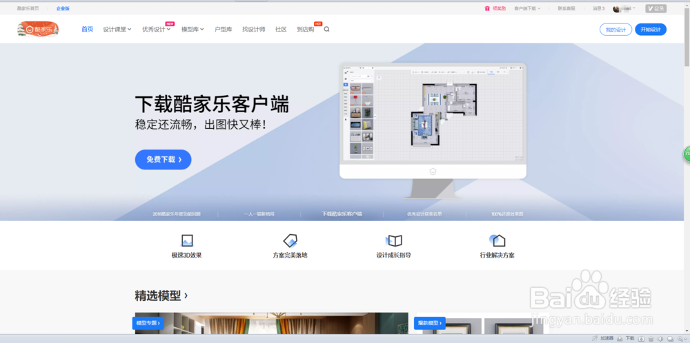This screenshot has width=690, height=343.
Task: Click the 设计成长指导 book icon
Action: point(394,240)
